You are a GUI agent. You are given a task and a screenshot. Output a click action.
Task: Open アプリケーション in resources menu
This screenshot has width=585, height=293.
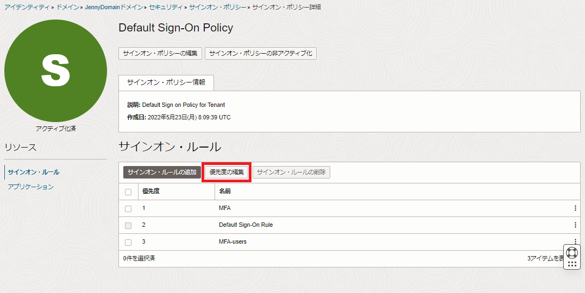(x=30, y=187)
